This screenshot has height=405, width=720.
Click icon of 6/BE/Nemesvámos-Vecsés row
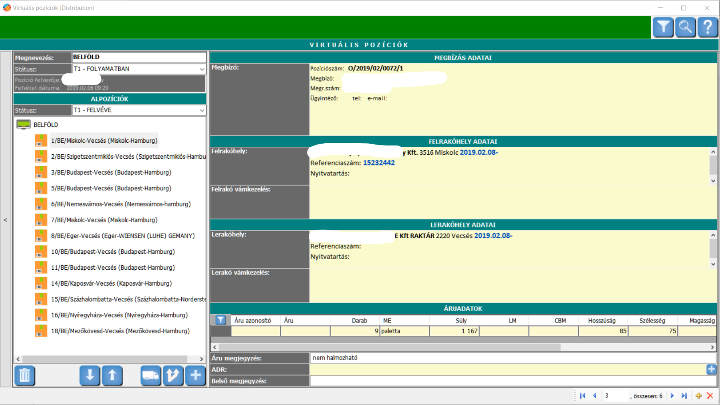coord(41,204)
